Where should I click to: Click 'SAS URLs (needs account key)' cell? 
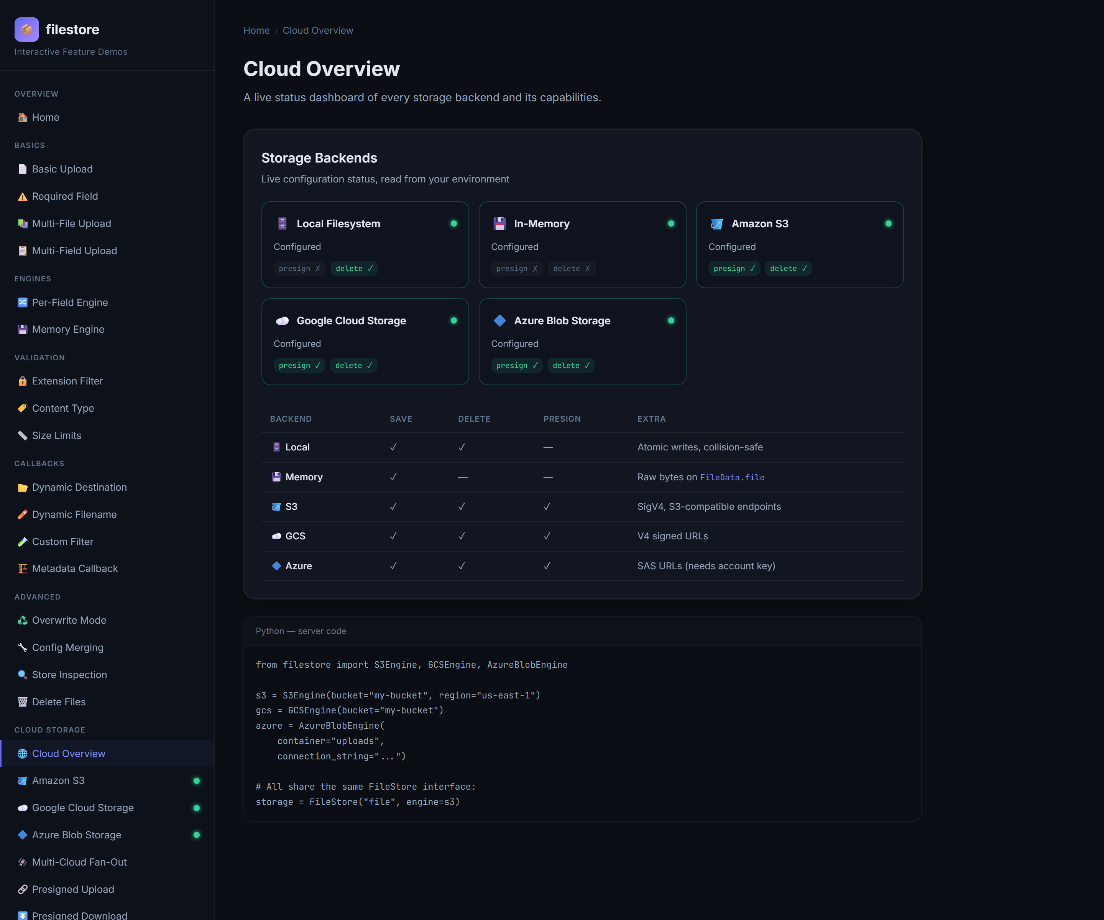pos(706,566)
